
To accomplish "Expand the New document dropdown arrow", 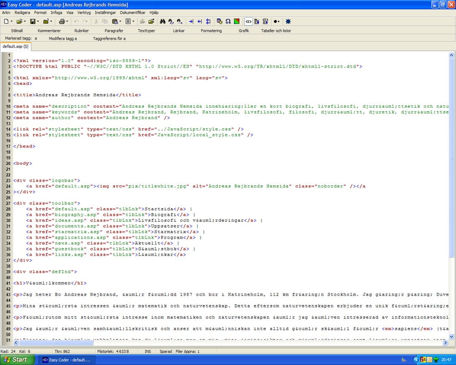I will (12, 21).
